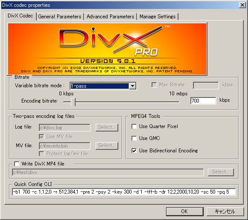Click the encoding bitrate 700 kbps field
The height and width of the screenshot is (220, 248).
203,100
